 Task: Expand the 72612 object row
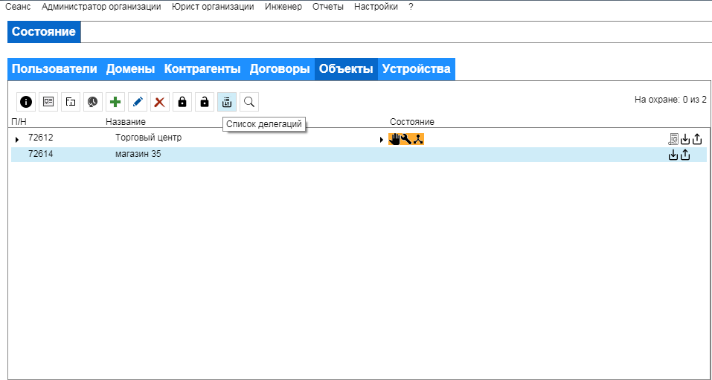pos(17,140)
